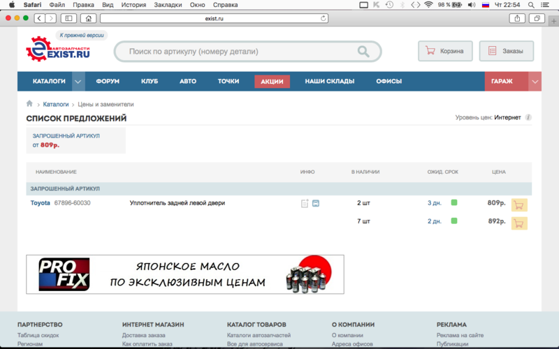
Task: Go back in Safari
Action: click(40, 18)
